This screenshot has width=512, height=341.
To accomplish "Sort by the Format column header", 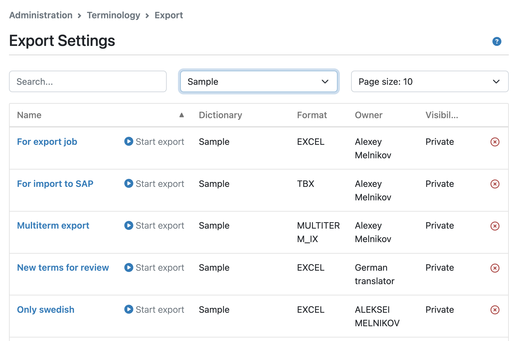I will coord(312,115).
